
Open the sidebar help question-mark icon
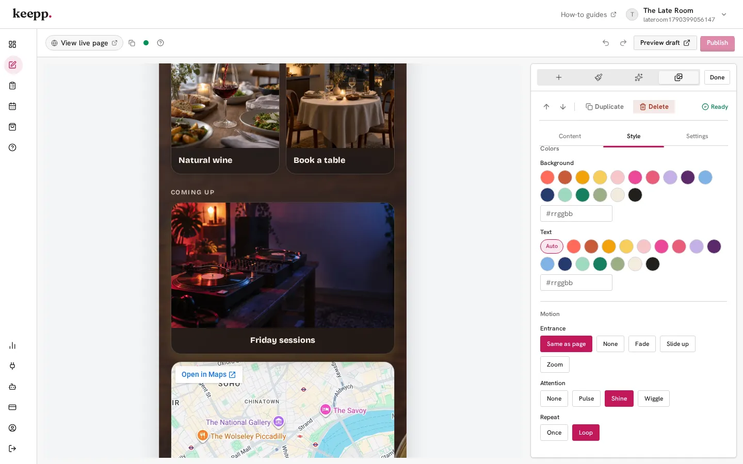point(12,147)
